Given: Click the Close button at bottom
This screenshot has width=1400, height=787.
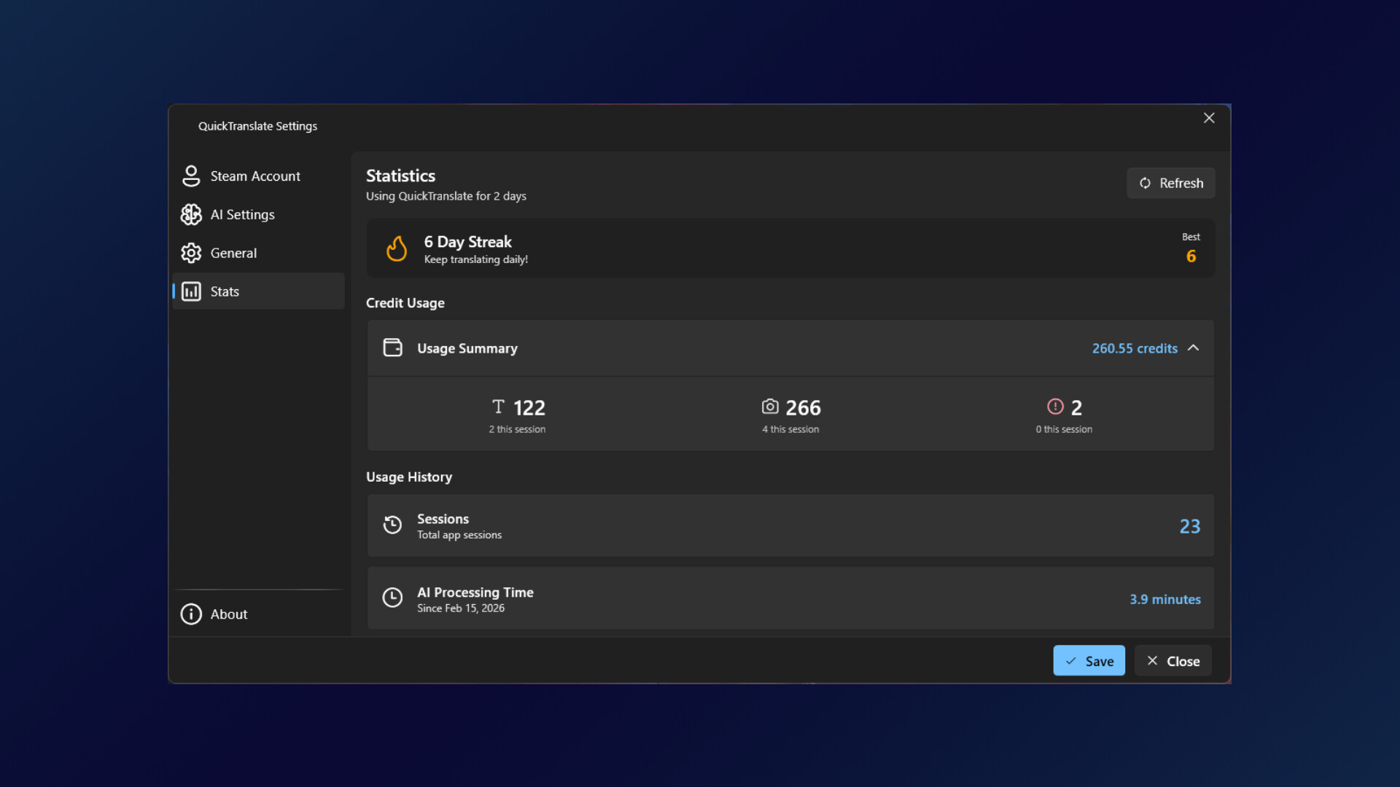Looking at the screenshot, I should pos(1172,661).
